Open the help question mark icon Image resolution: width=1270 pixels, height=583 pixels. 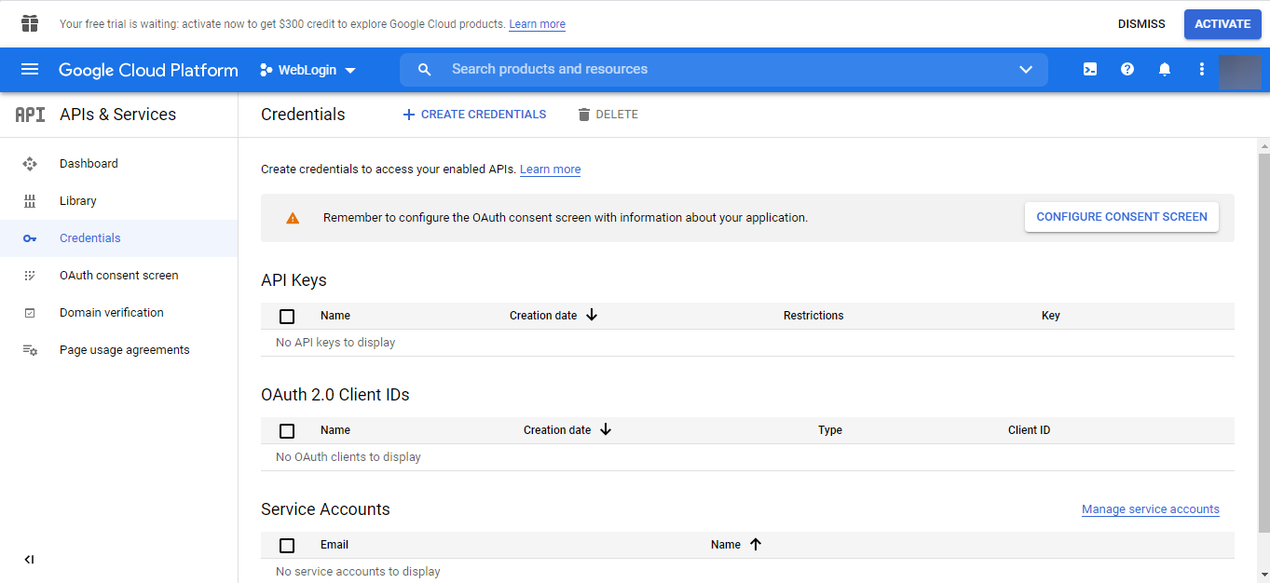(x=1127, y=69)
